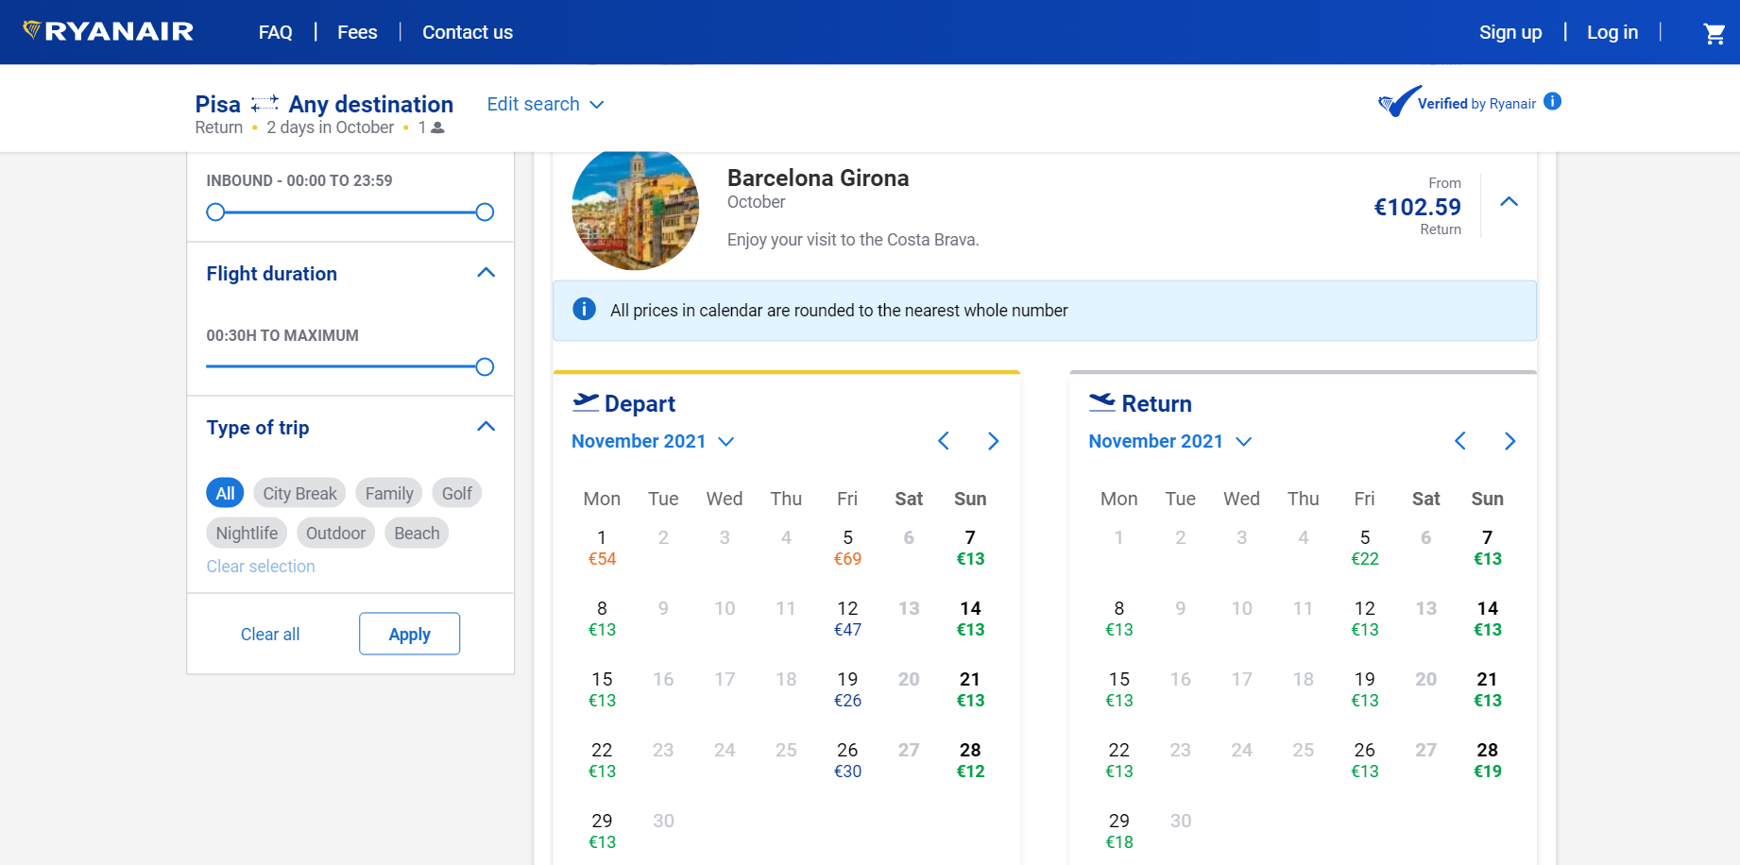
Task: Click the Return airplane icon
Action: point(1102,402)
